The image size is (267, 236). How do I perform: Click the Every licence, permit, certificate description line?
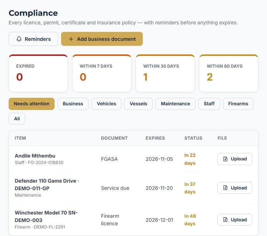(123, 23)
